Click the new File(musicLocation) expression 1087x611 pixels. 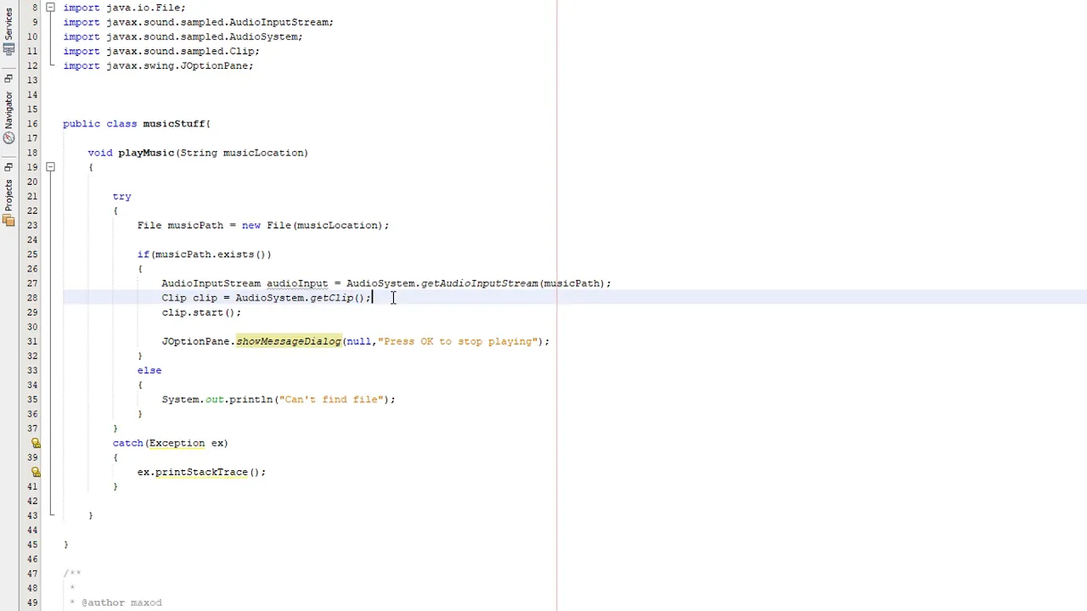(x=314, y=226)
